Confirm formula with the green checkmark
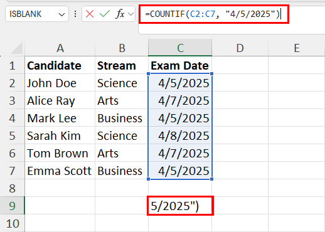The width and height of the screenshot is (325, 232). [105, 14]
